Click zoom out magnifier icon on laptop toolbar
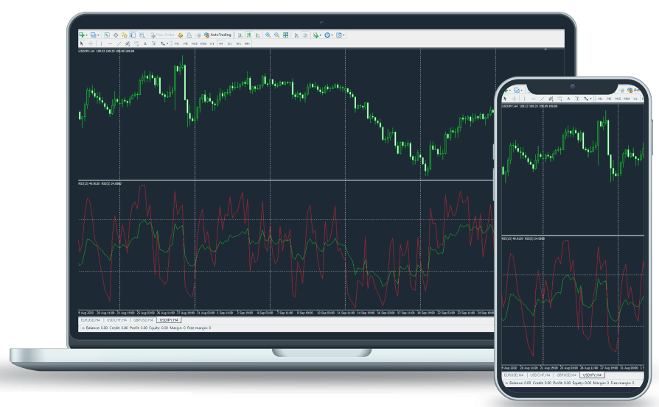The image size is (659, 407). tap(277, 35)
